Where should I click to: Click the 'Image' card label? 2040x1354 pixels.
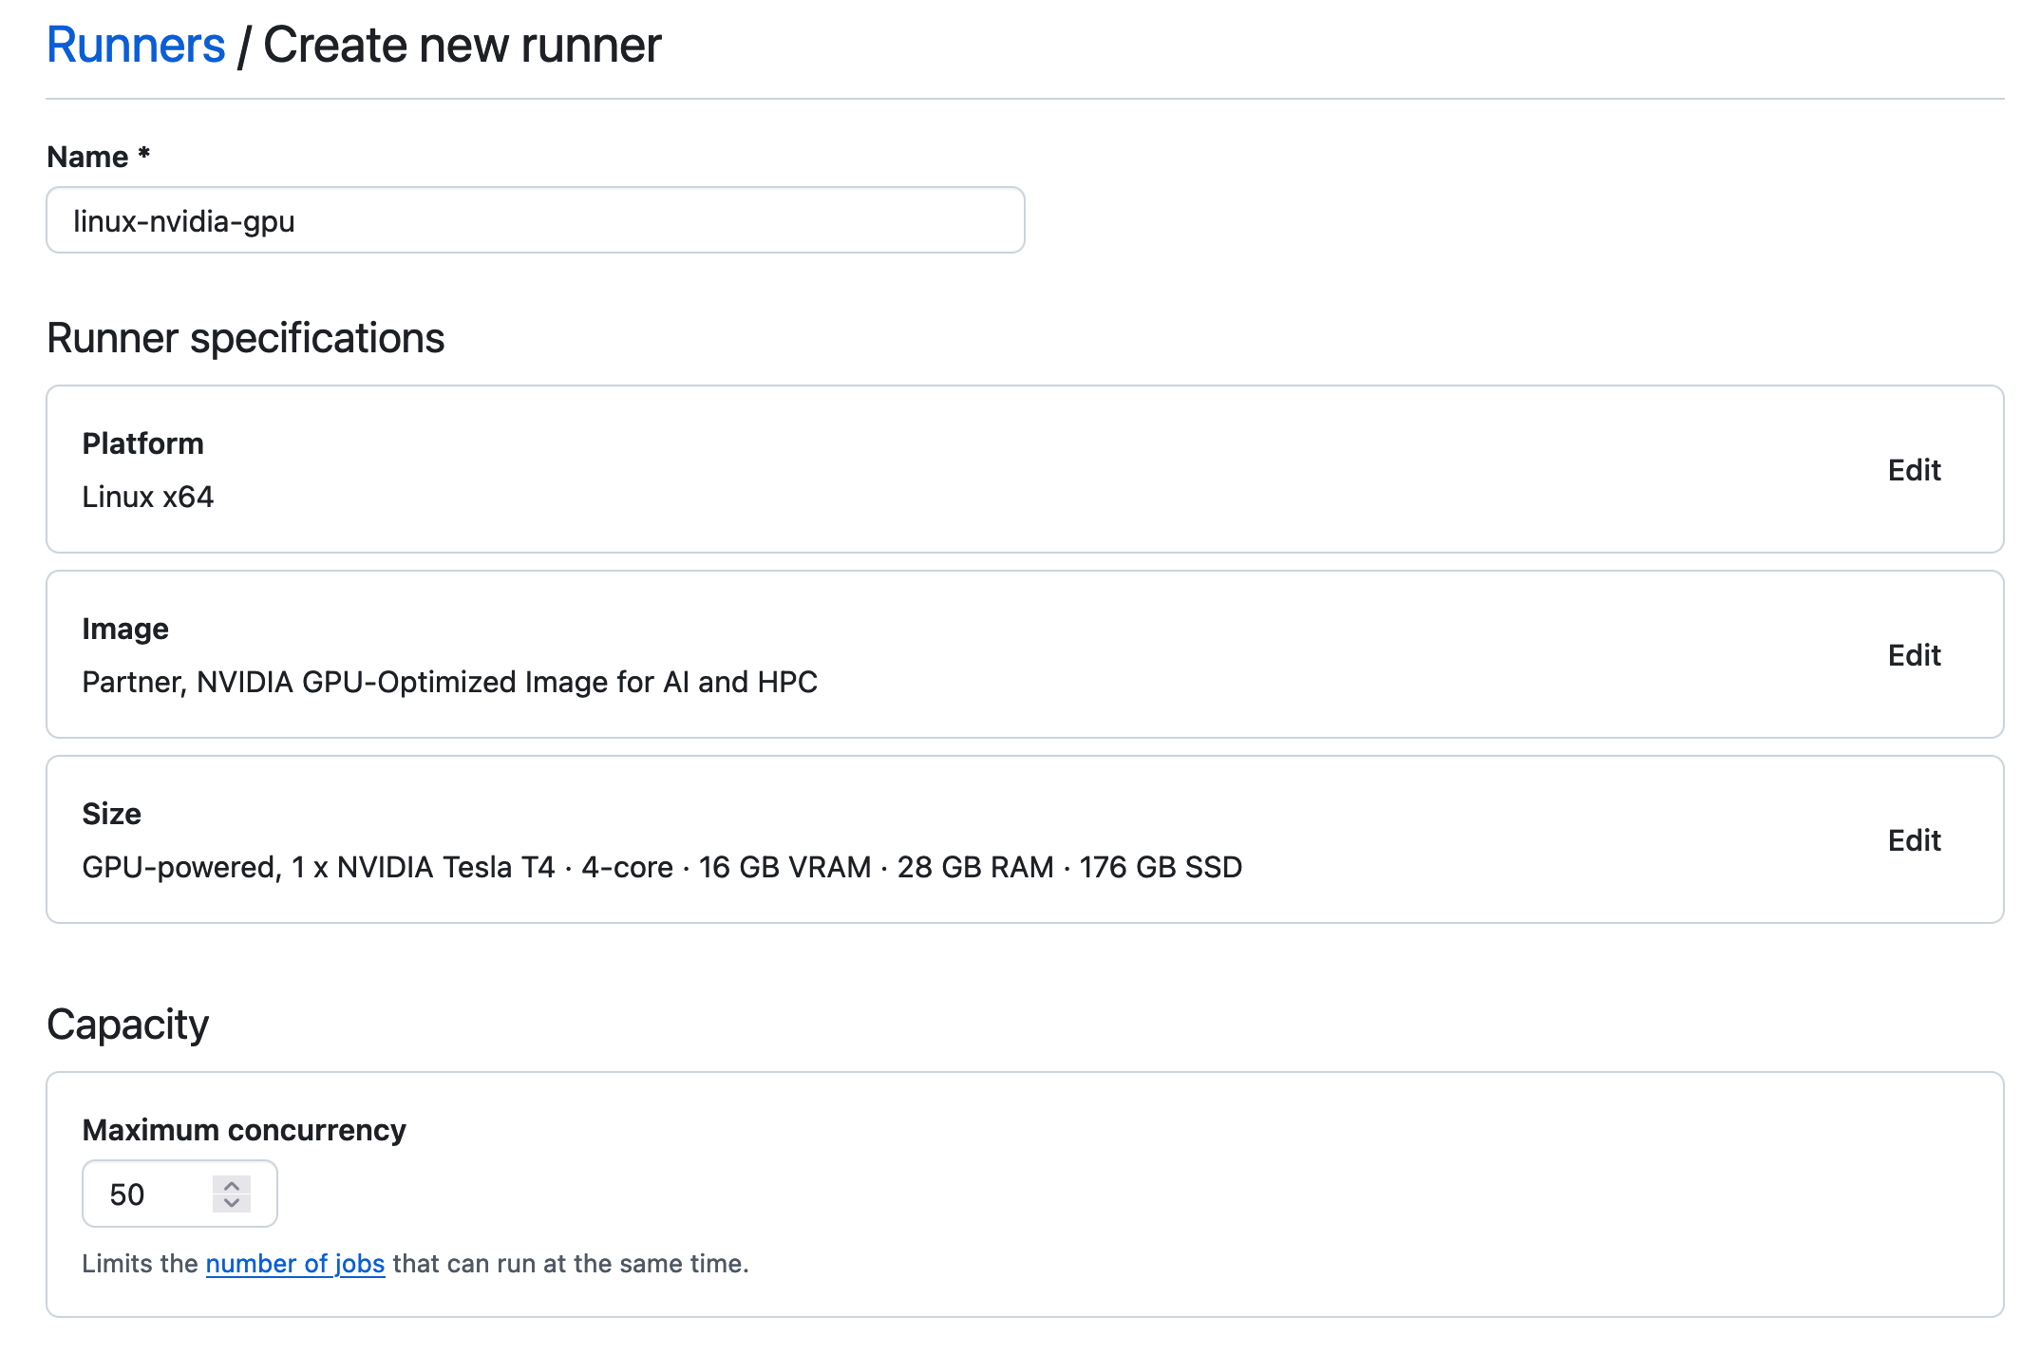pos(125,629)
